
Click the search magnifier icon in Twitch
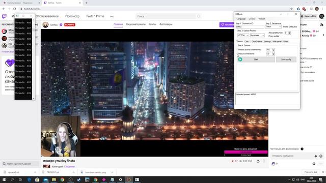(x=199, y=16)
